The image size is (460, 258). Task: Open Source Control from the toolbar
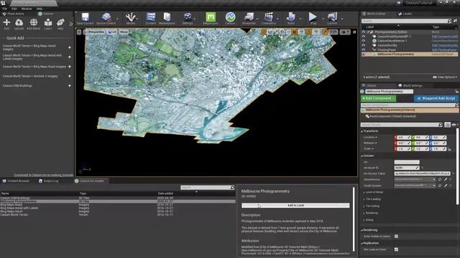(x=106, y=19)
